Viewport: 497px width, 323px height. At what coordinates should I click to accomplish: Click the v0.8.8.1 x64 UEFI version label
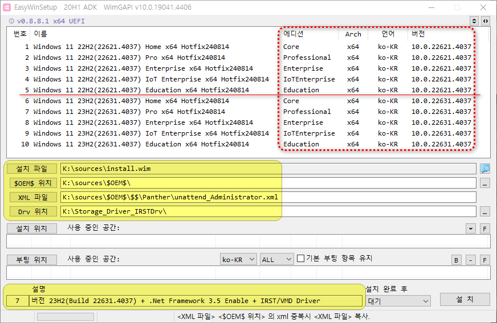point(51,21)
